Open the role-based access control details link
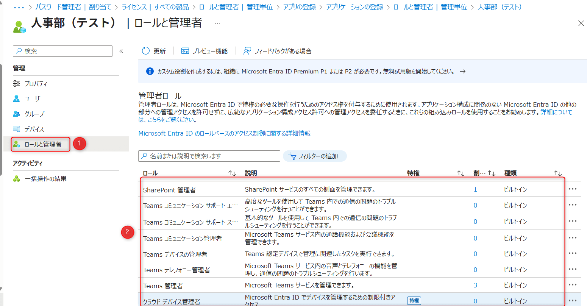This screenshot has height=306, width=587. pos(225,133)
